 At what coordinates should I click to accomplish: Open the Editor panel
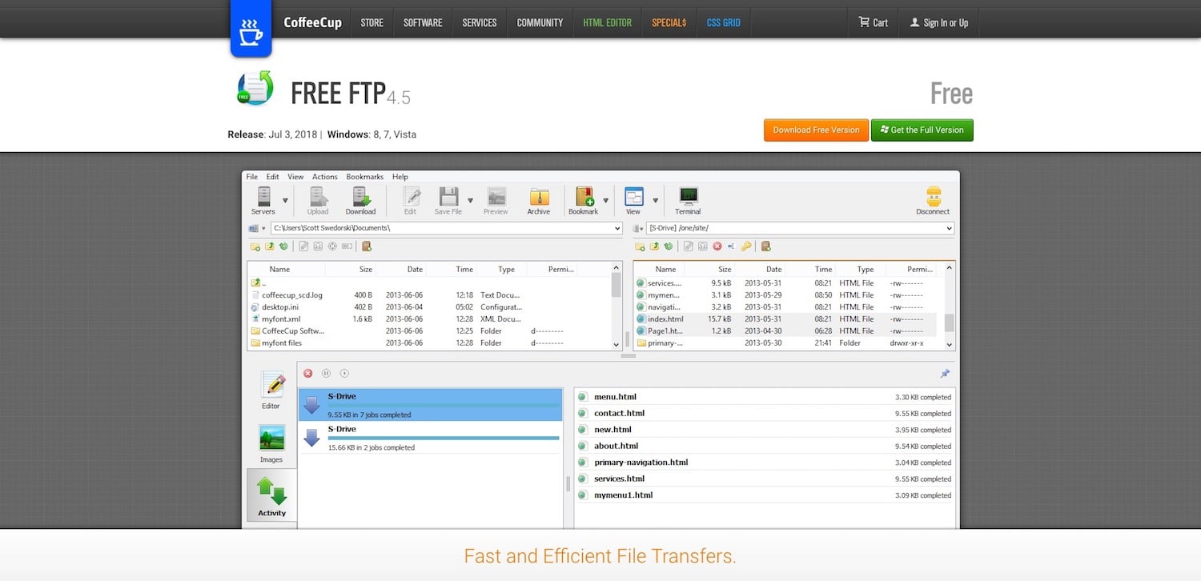click(x=271, y=390)
